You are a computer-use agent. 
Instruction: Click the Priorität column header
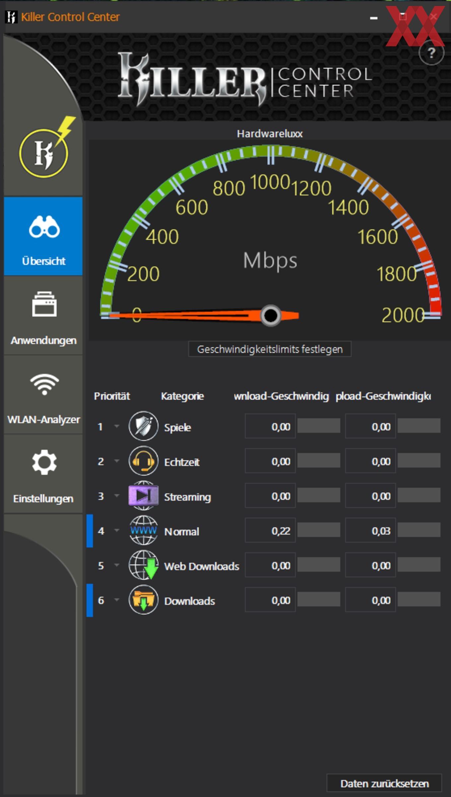[112, 396]
